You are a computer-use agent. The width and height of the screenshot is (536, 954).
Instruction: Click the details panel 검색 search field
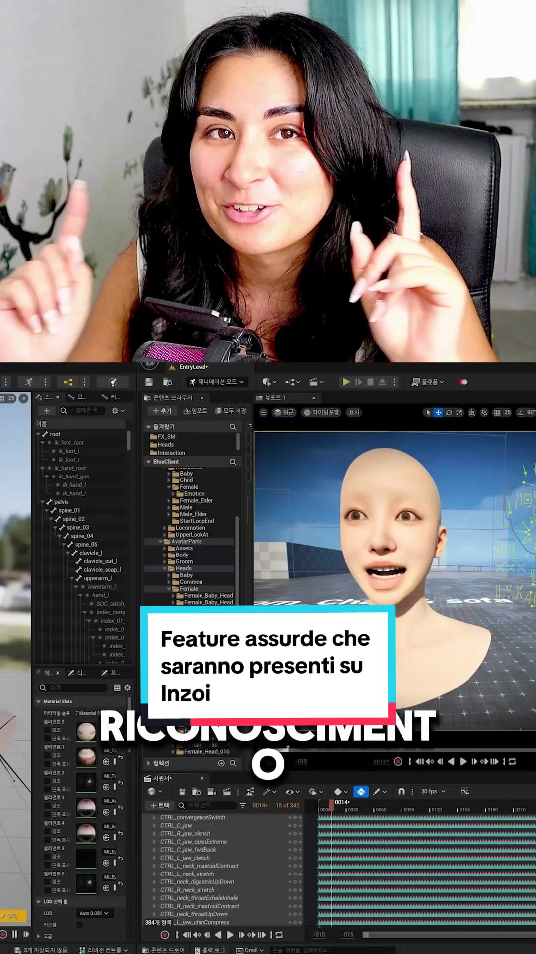click(x=73, y=688)
